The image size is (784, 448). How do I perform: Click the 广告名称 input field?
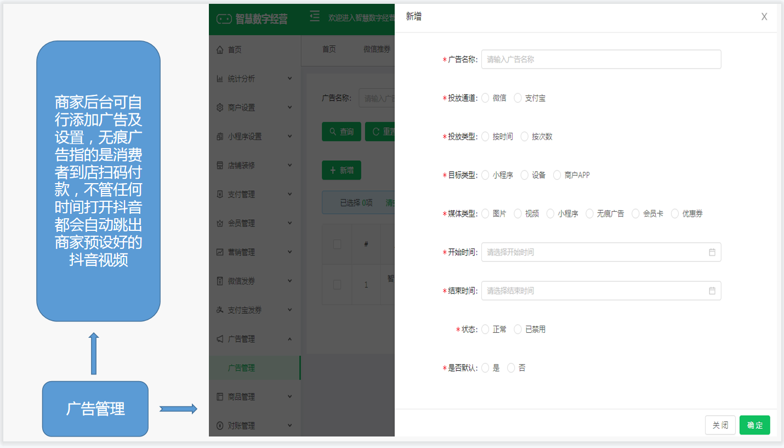(601, 59)
